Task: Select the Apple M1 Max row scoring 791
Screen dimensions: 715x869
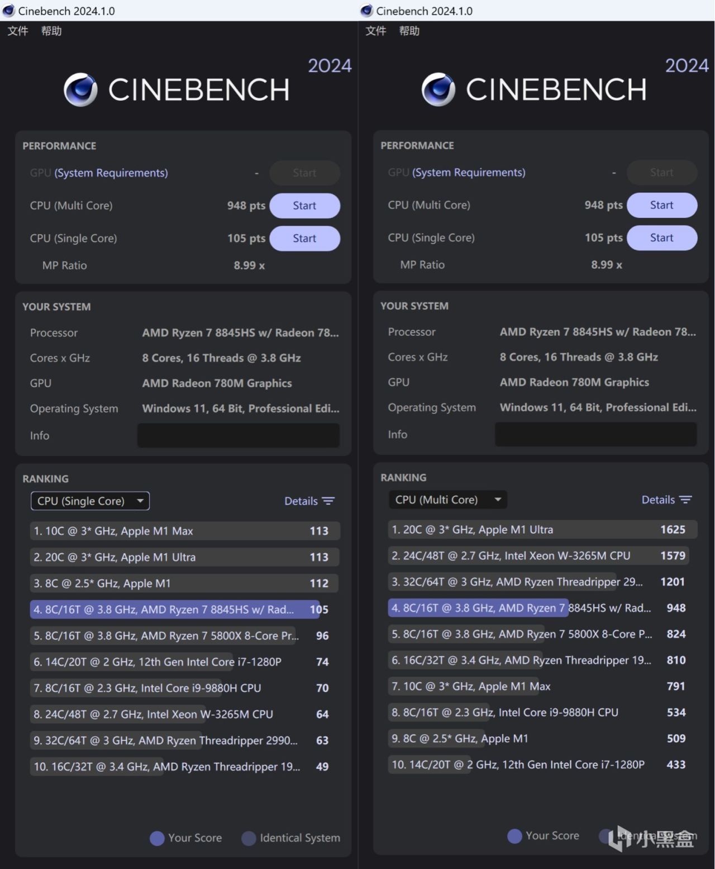Action: pos(542,687)
